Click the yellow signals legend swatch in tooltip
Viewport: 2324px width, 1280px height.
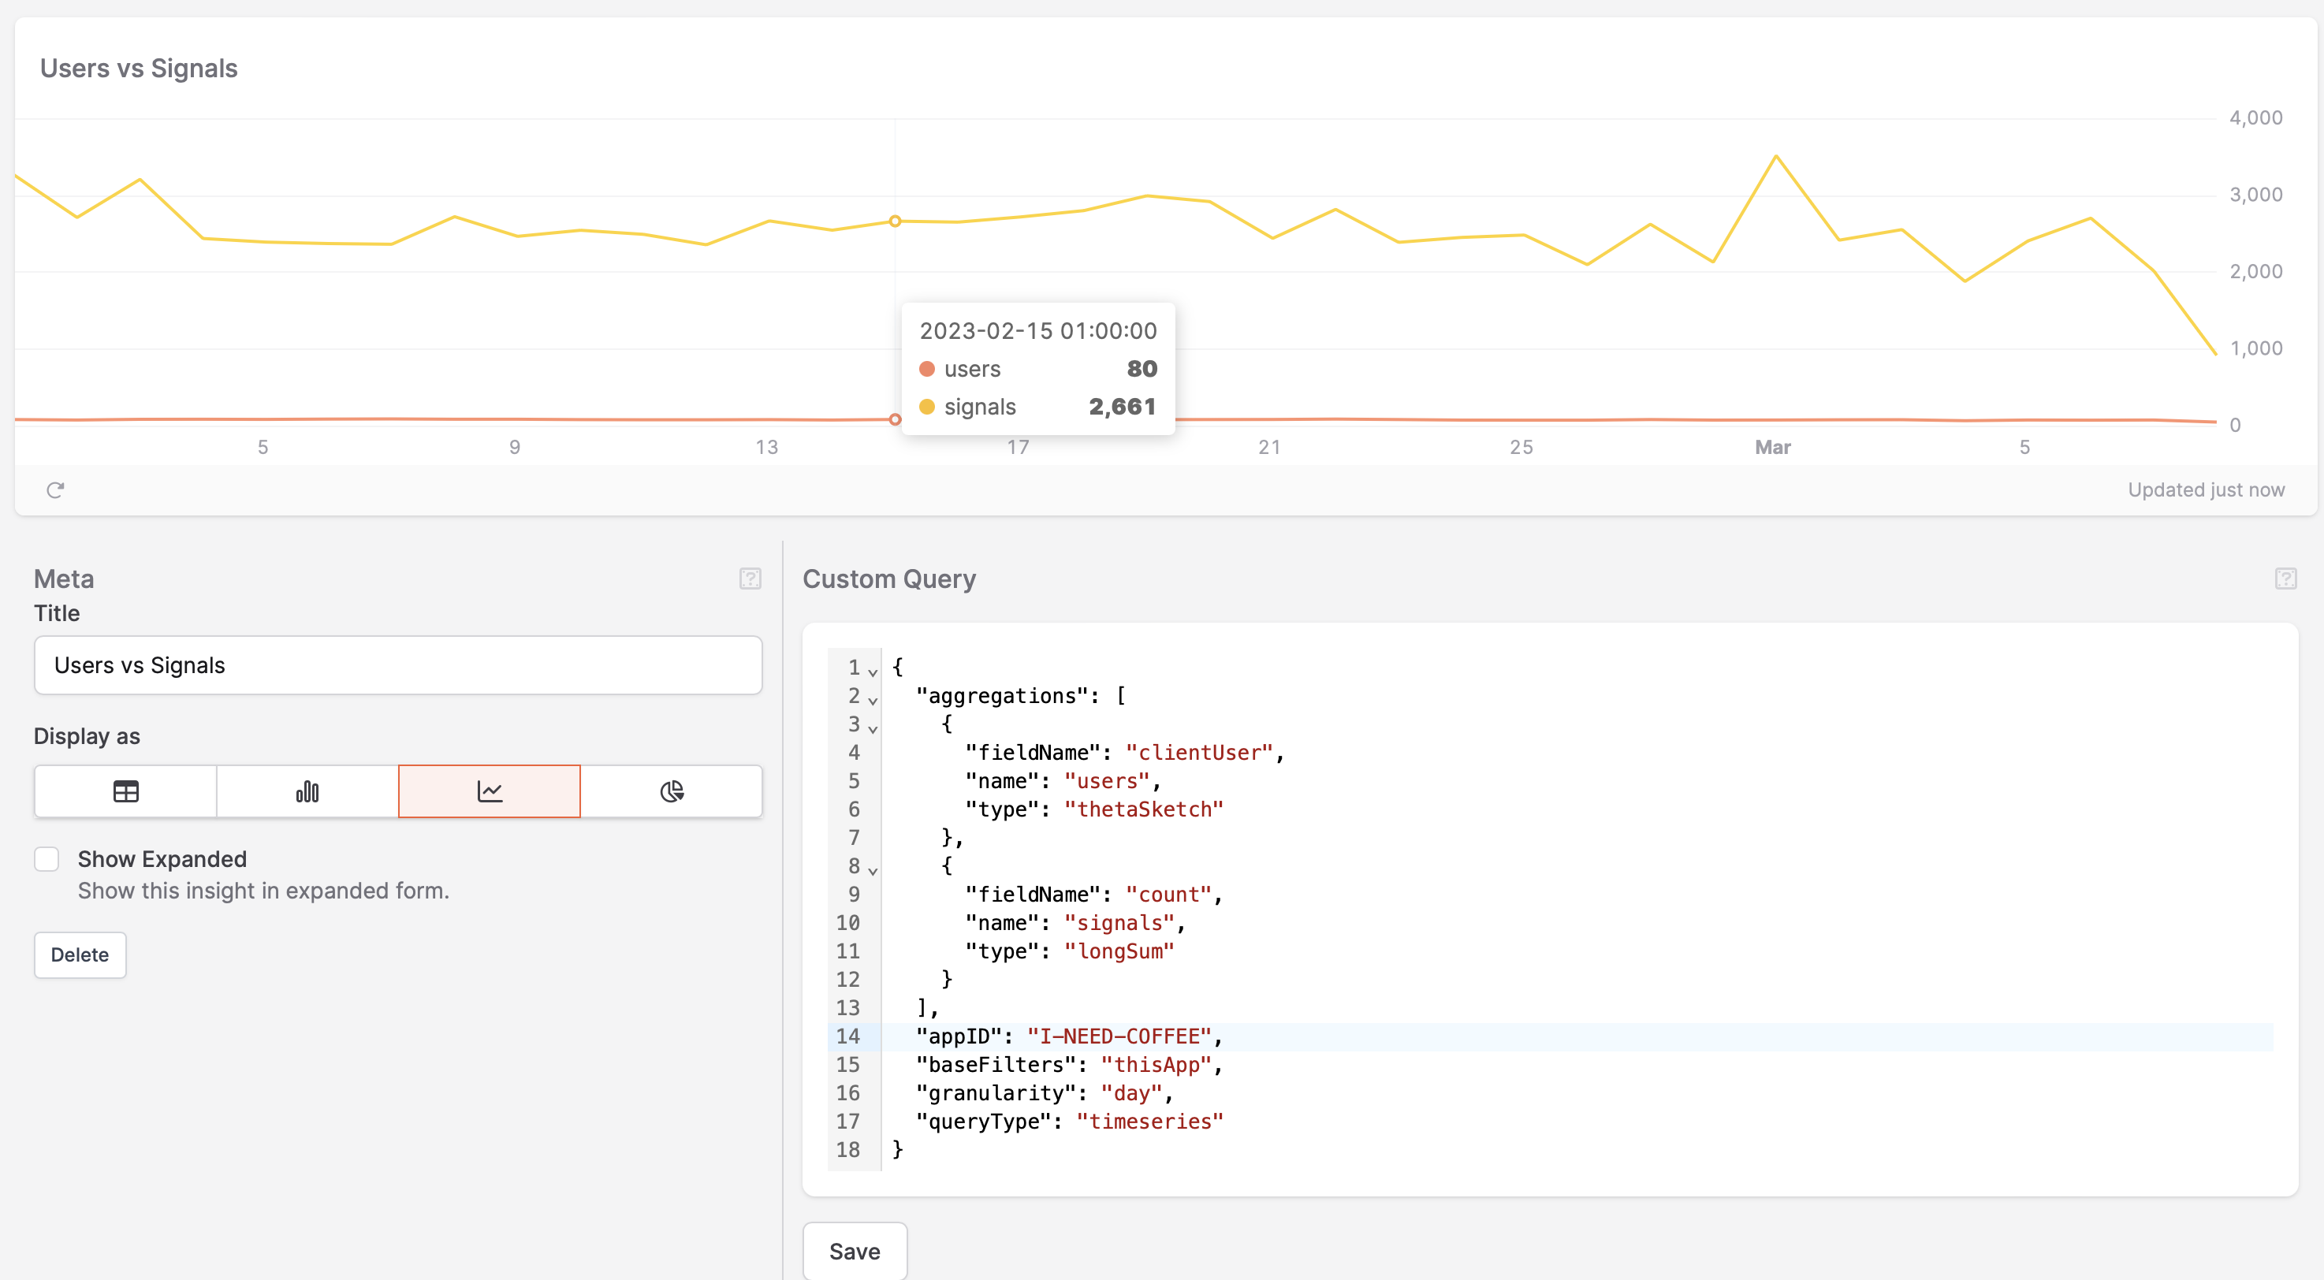926,407
